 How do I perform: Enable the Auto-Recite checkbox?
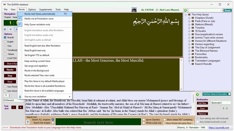point(5,87)
